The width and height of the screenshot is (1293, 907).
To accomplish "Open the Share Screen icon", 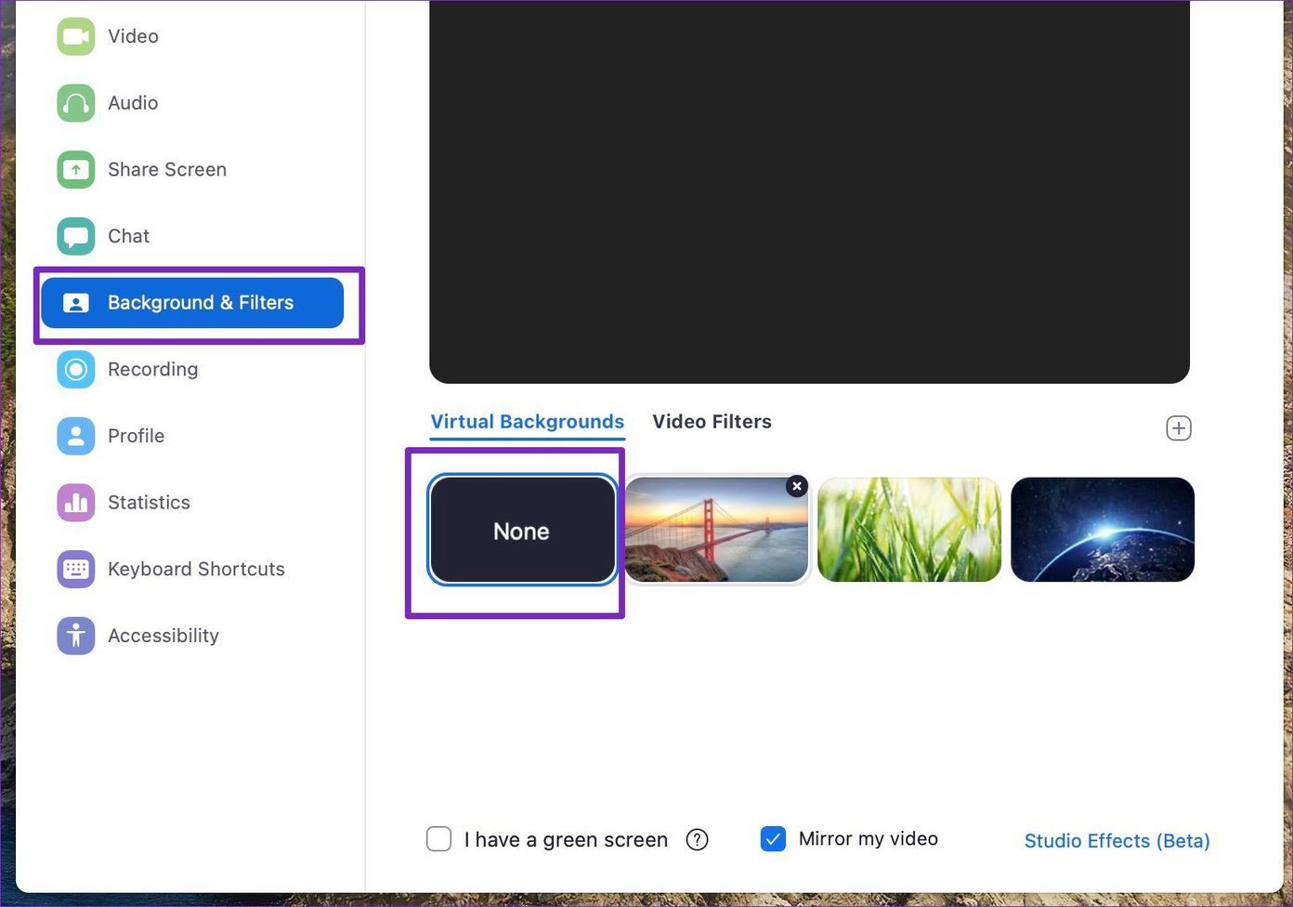I will [x=75, y=170].
